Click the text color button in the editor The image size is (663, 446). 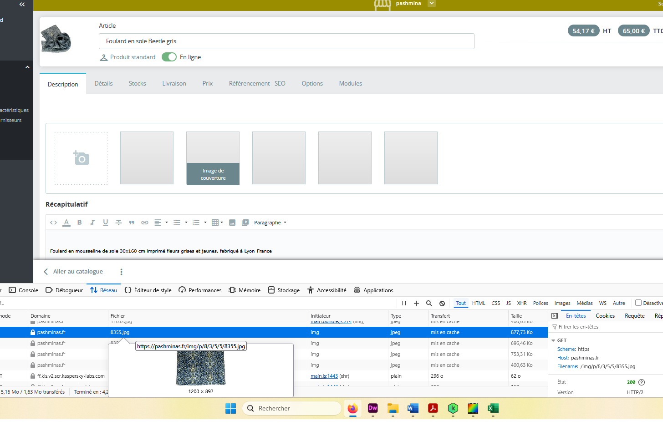pyautogui.click(x=66, y=223)
